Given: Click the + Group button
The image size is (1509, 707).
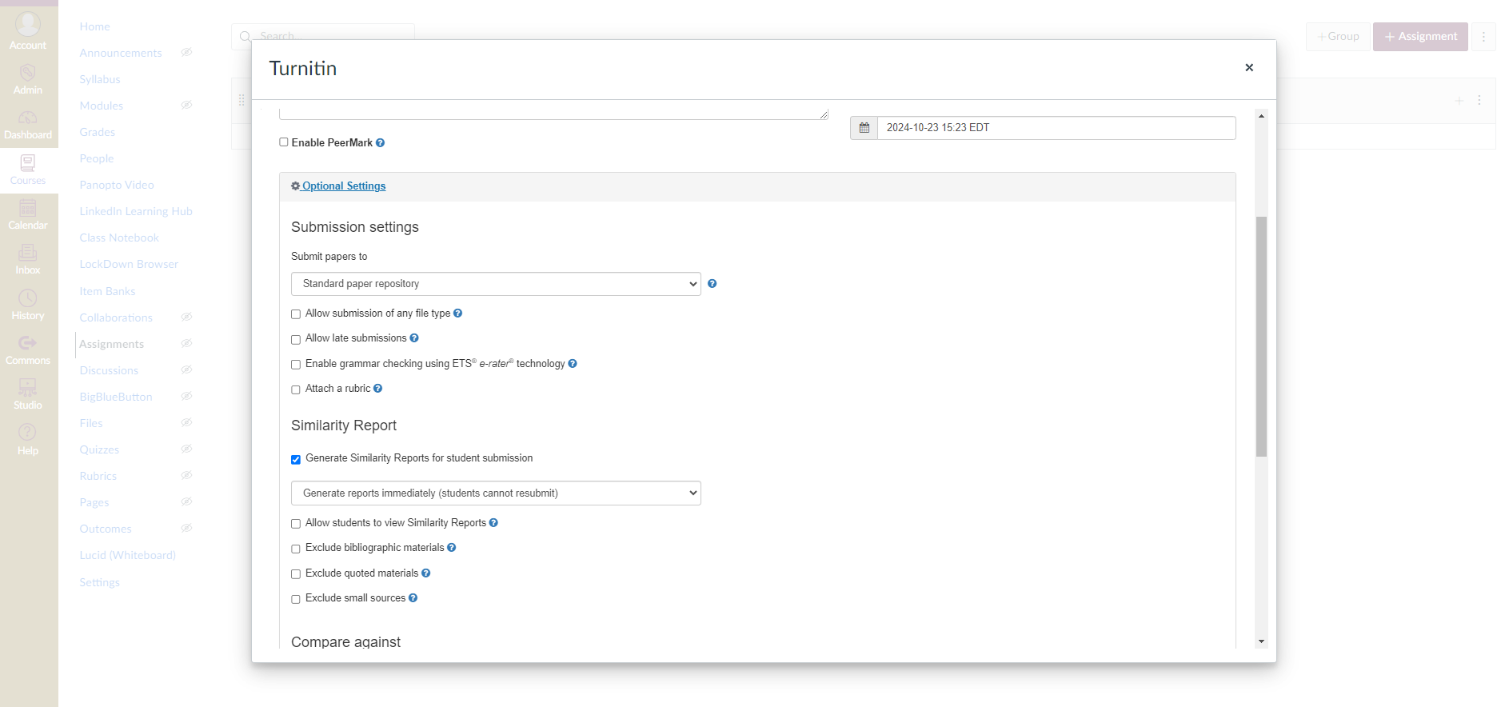Looking at the screenshot, I should (1338, 37).
